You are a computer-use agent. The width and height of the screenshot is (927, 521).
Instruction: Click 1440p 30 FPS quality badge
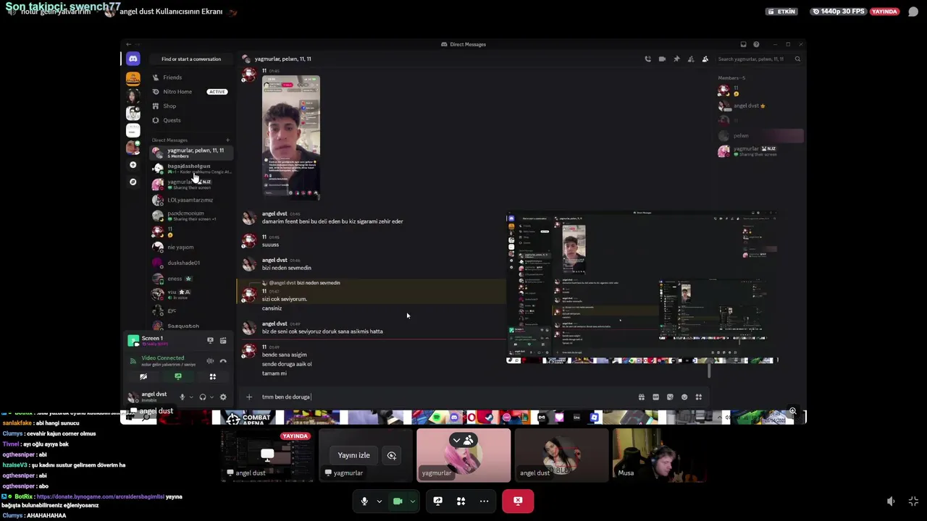pyautogui.click(x=839, y=12)
